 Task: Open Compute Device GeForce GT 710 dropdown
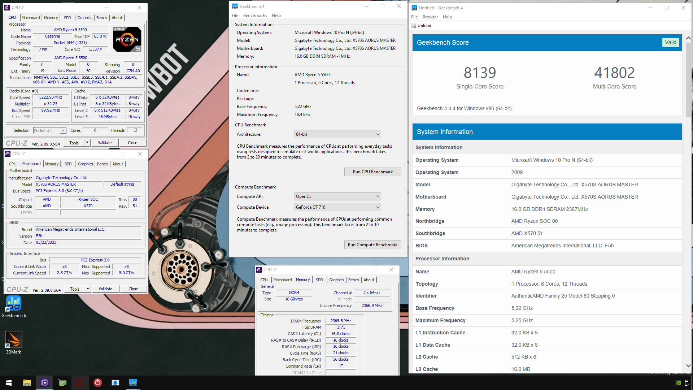337,207
